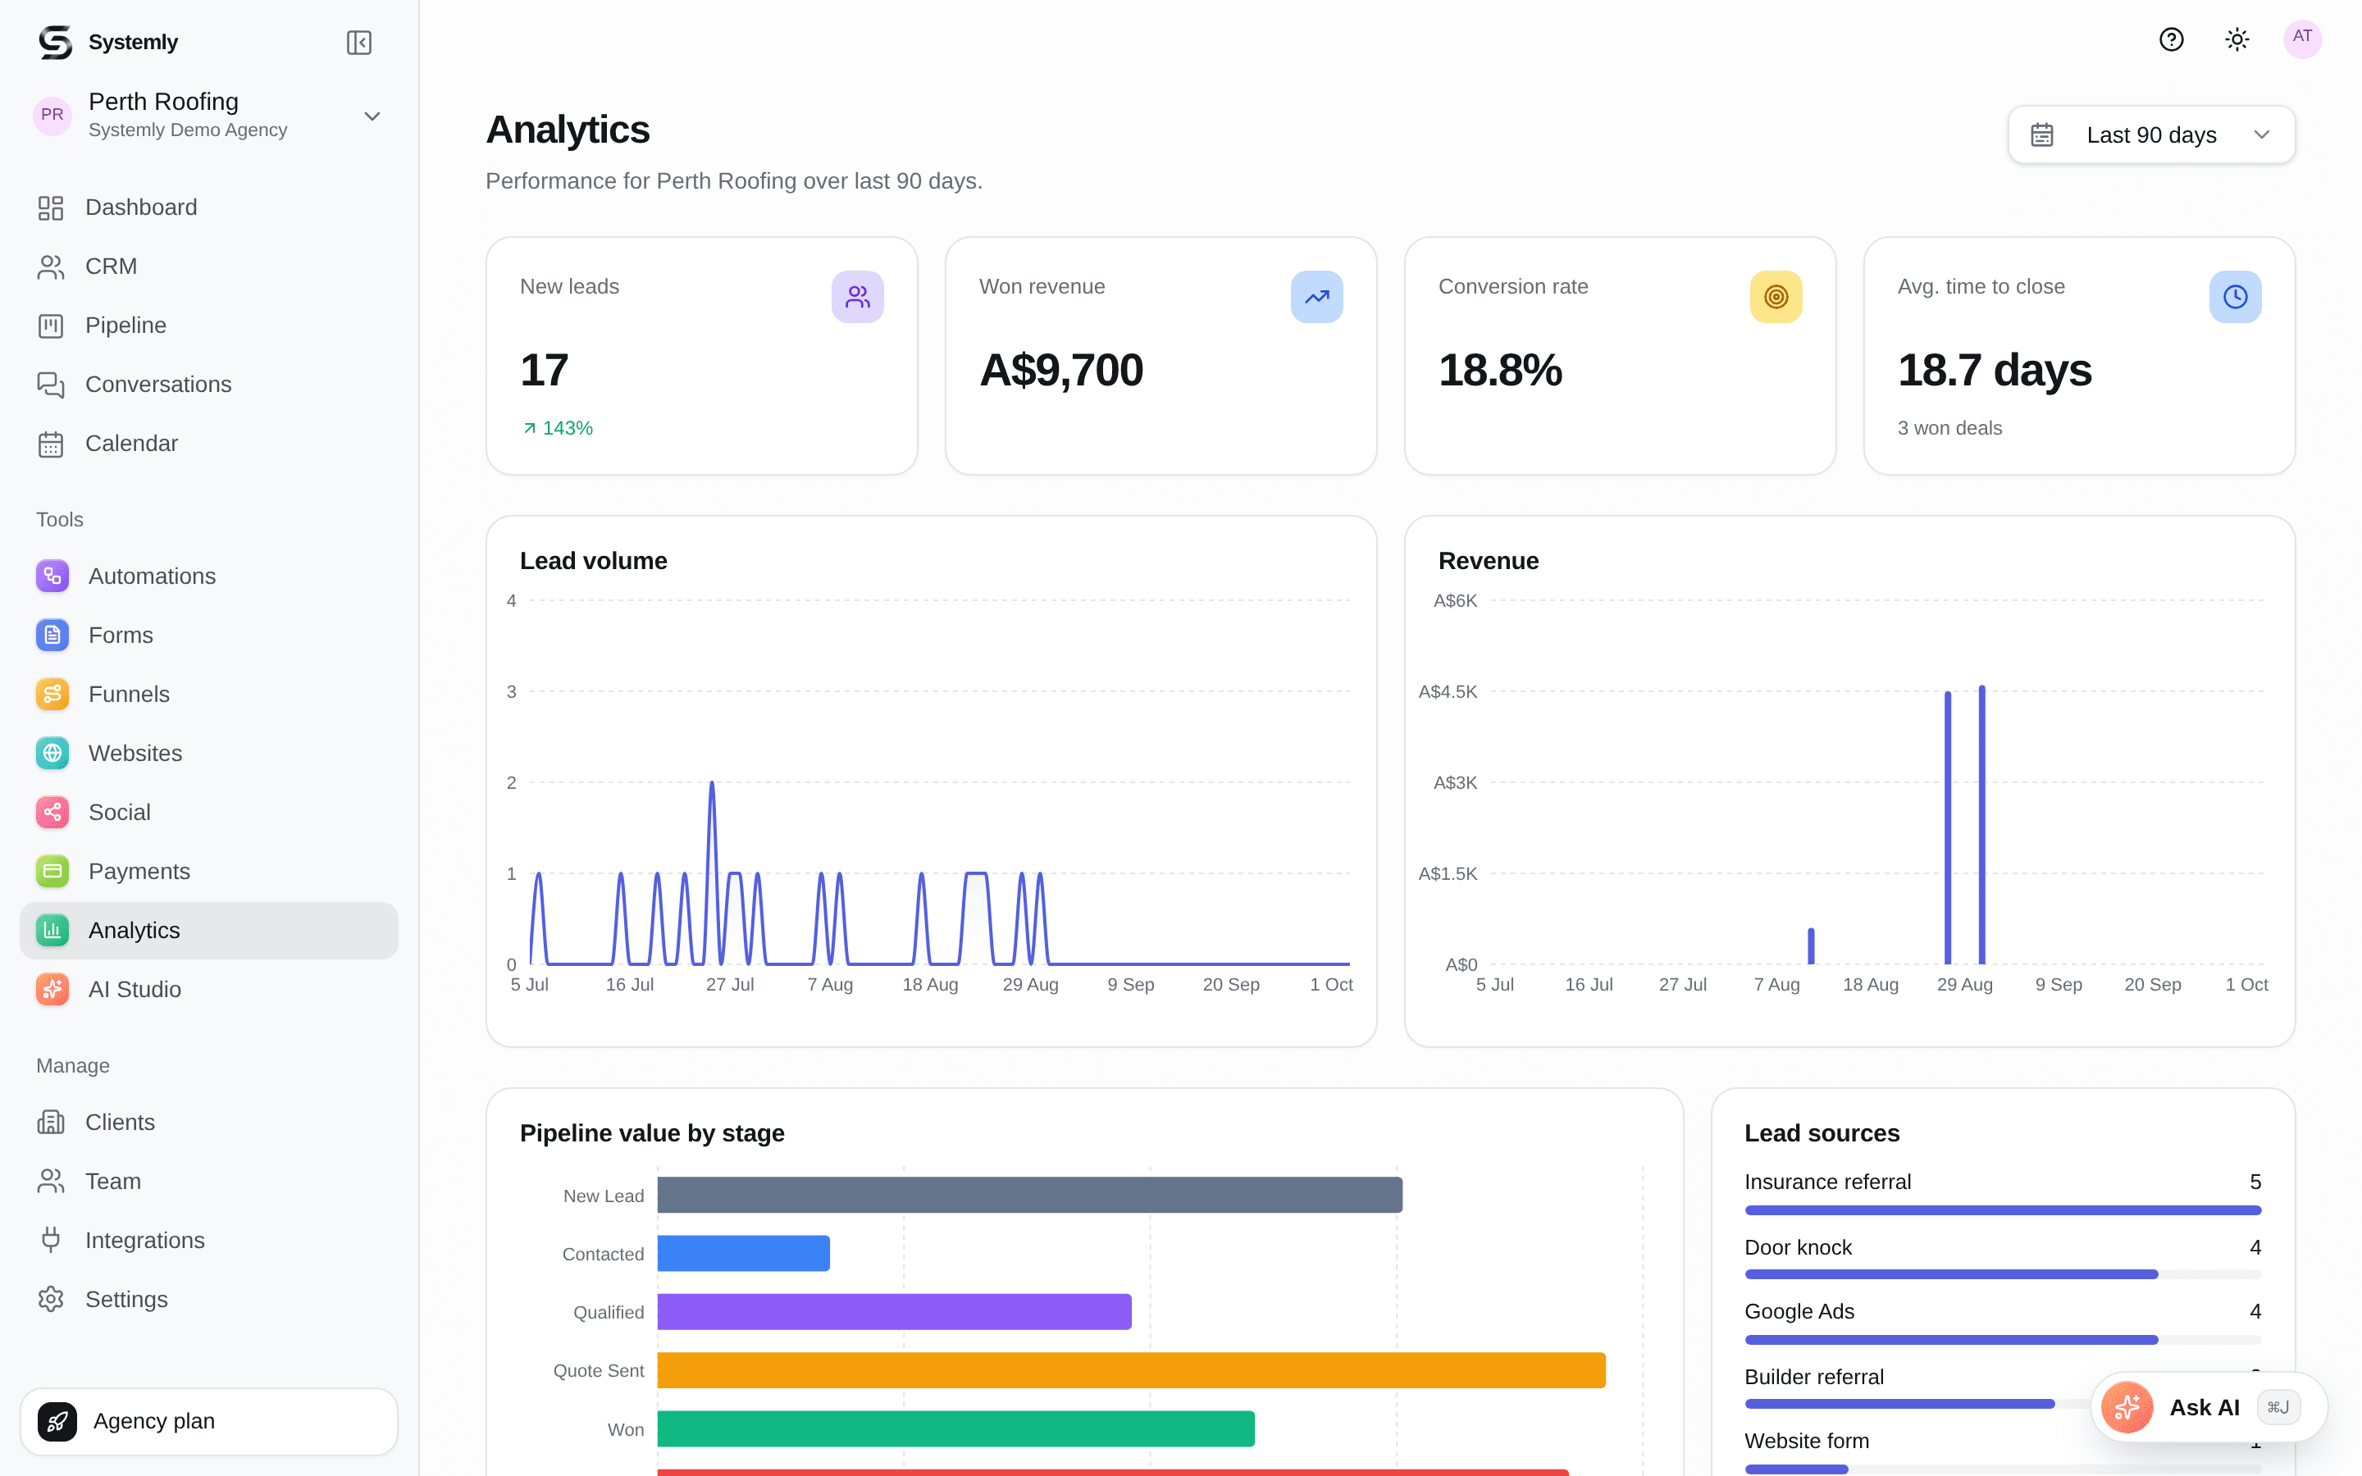2362x1476 pixels.
Task: Click the AI Studio sparkle icon
Action: coord(52,989)
